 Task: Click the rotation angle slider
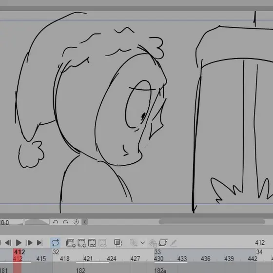tap(37, 222)
